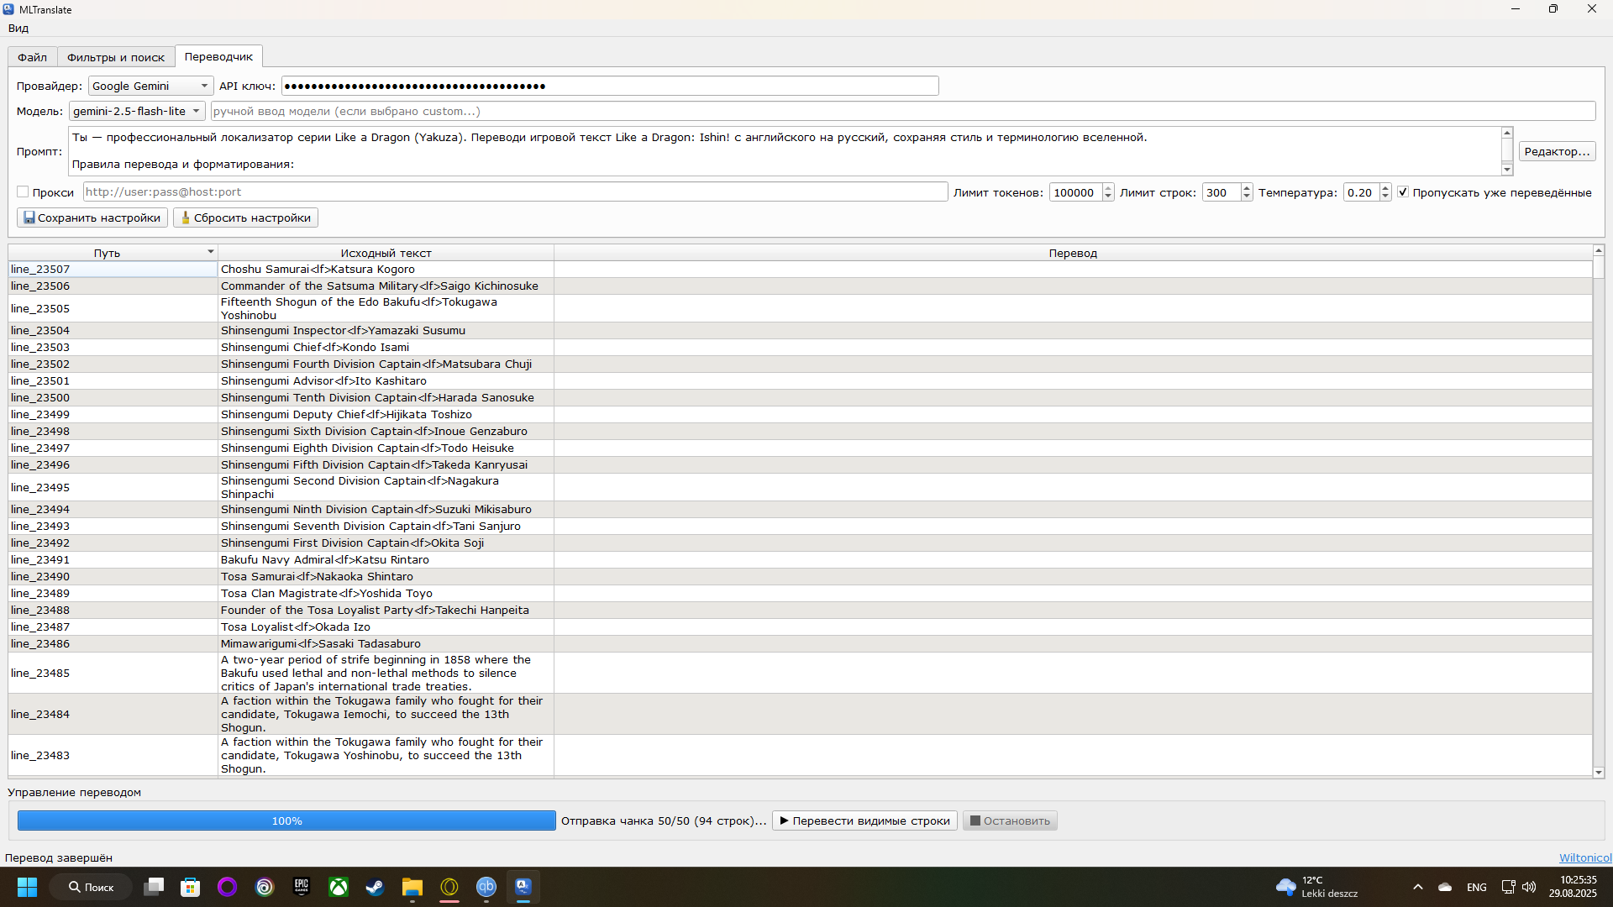Increase Температура with up arrow

click(x=1385, y=188)
